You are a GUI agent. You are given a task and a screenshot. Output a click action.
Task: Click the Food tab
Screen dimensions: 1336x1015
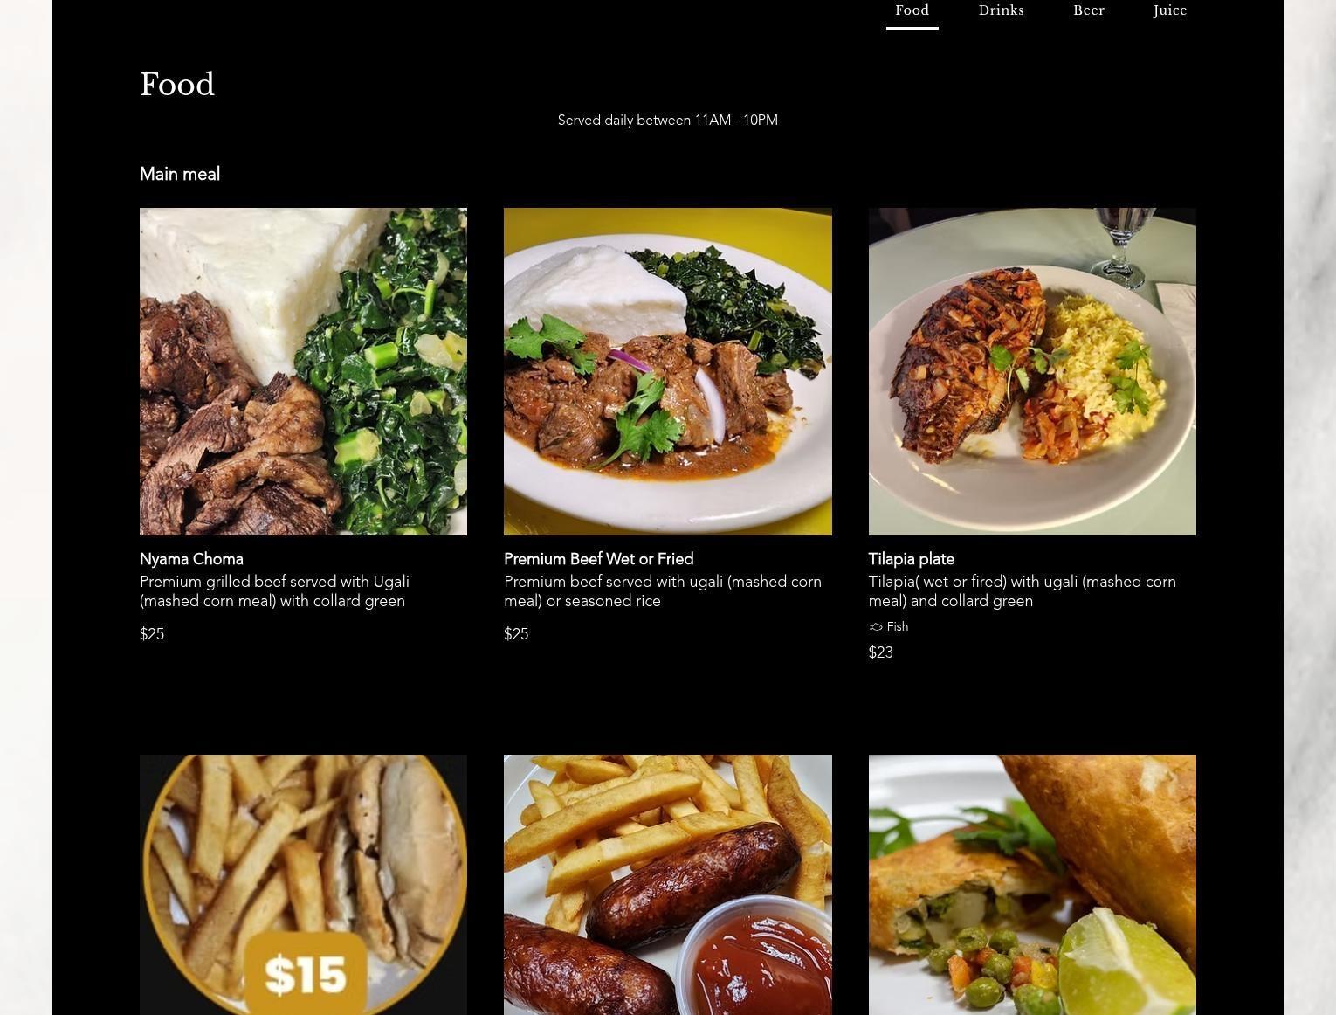point(912,10)
